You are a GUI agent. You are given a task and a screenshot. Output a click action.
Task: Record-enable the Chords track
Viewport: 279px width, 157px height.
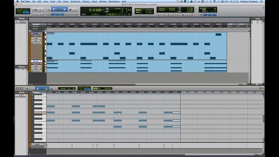32,64
